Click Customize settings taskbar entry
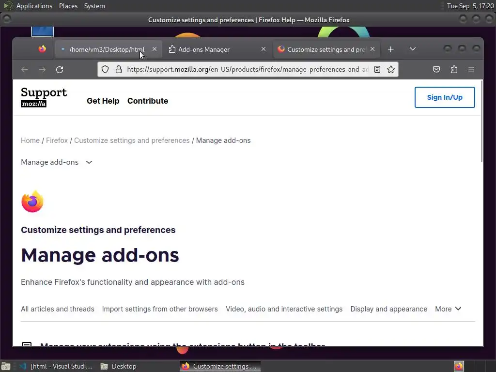This screenshot has width=496, height=372. tap(220, 366)
